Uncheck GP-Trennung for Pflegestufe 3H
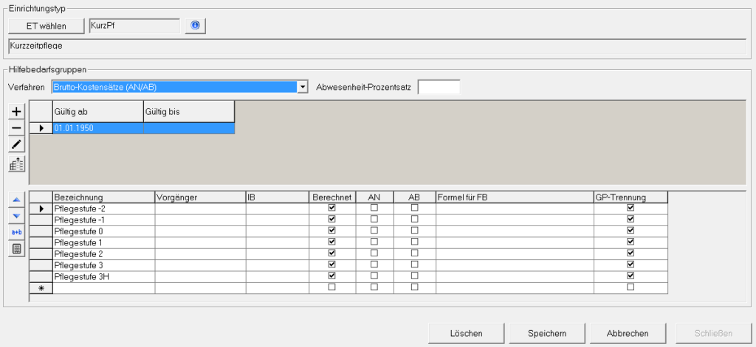Viewport: 756px width, 347px height. 630,276
